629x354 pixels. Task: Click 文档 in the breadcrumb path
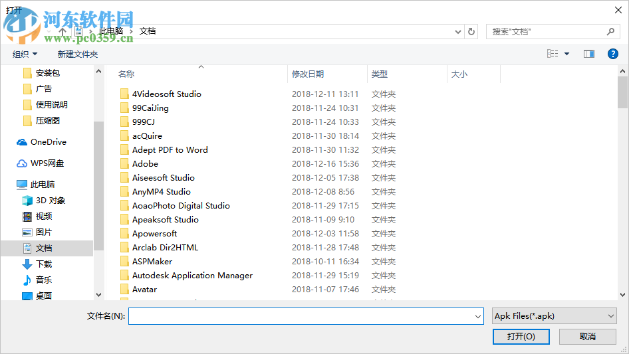click(x=148, y=31)
